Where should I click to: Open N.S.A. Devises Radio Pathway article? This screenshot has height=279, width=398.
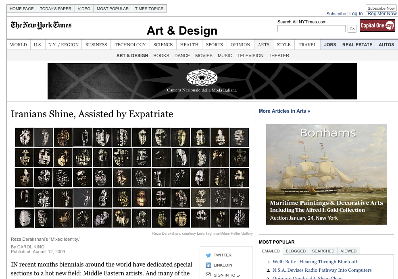pyautogui.click(x=322, y=270)
